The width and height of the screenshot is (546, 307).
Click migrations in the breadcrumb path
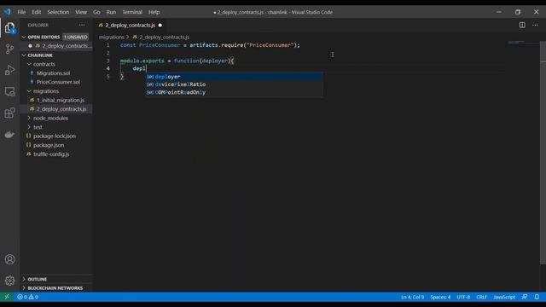(x=112, y=37)
